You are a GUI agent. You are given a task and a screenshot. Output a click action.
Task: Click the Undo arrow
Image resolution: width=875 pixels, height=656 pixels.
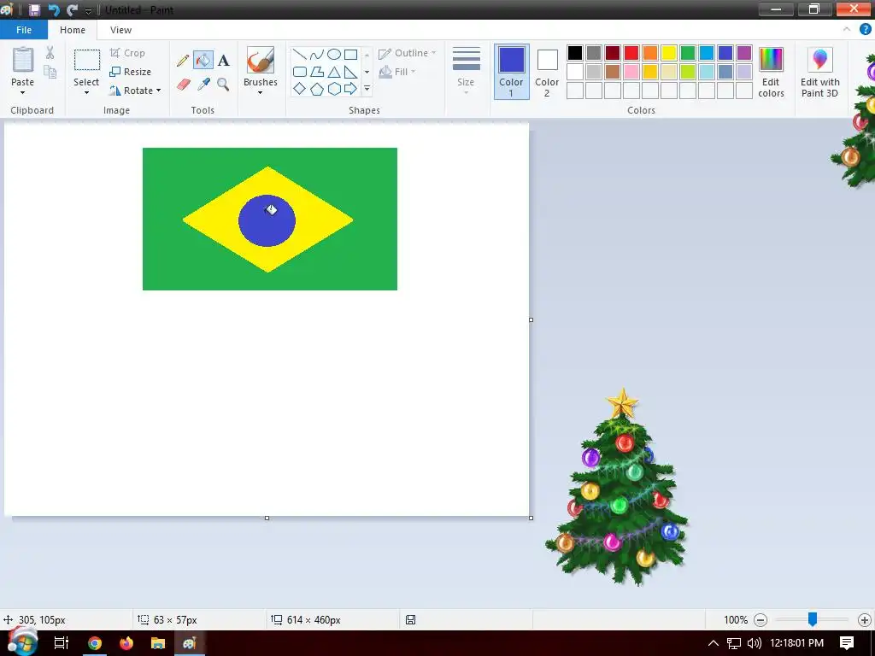coord(54,9)
